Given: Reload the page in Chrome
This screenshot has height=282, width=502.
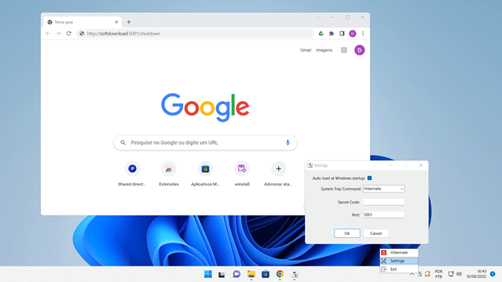Looking at the screenshot, I should coord(69,33).
